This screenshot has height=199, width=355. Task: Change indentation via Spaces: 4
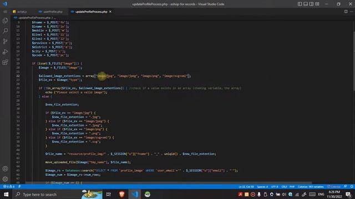pos(262,187)
